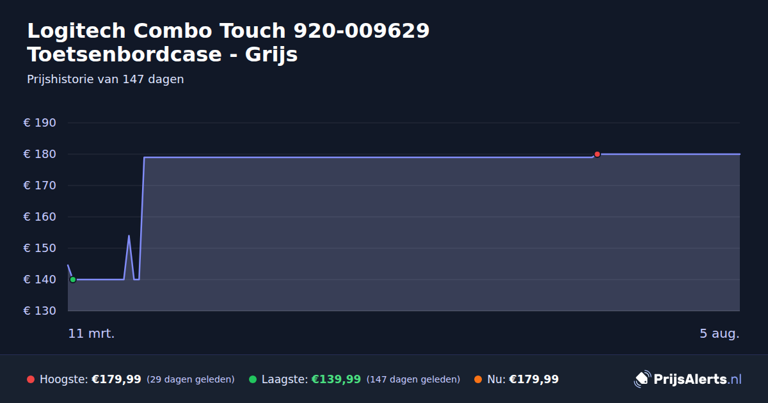768x403 pixels.
Task: Click the 11 mrt. start date label
Action: [x=92, y=333]
